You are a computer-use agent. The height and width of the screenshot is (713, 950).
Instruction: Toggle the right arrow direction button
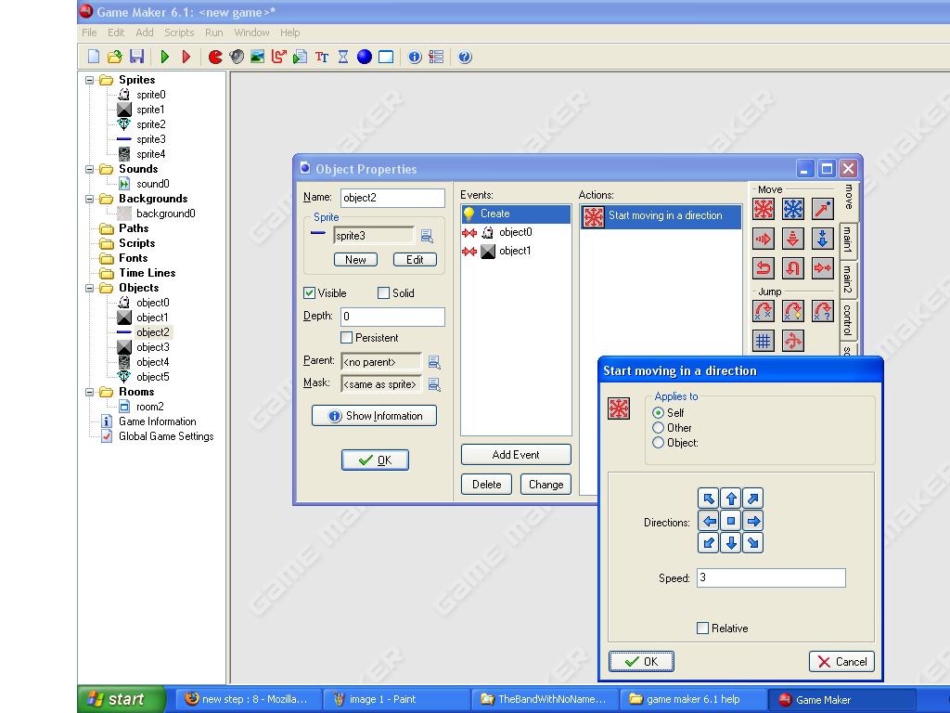click(753, 521)
